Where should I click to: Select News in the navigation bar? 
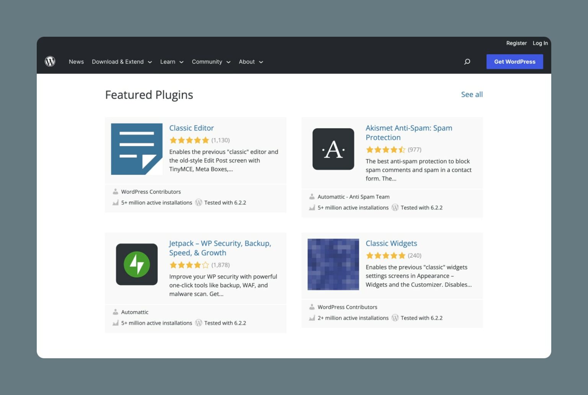76,62
